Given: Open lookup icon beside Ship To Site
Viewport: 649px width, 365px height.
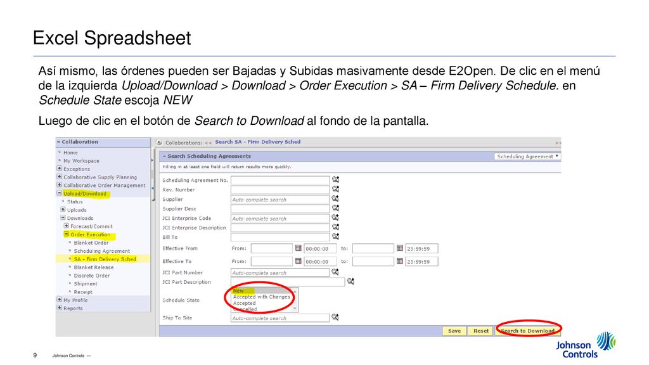Looking at the screenshot, I should click(335, 317).
